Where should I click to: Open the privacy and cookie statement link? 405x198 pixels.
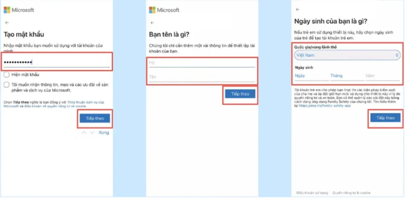(55, 106)
